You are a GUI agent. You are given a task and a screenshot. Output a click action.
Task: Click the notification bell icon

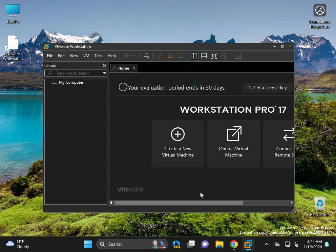click(327, 244)
